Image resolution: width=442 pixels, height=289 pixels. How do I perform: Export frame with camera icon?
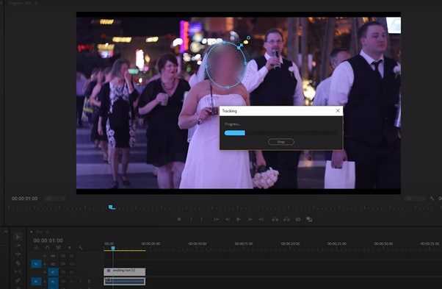coord(298,220)
